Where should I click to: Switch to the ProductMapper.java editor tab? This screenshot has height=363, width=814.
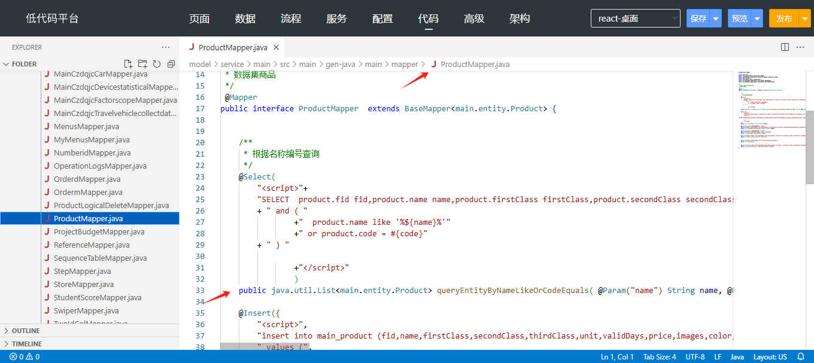coord(234,47)
